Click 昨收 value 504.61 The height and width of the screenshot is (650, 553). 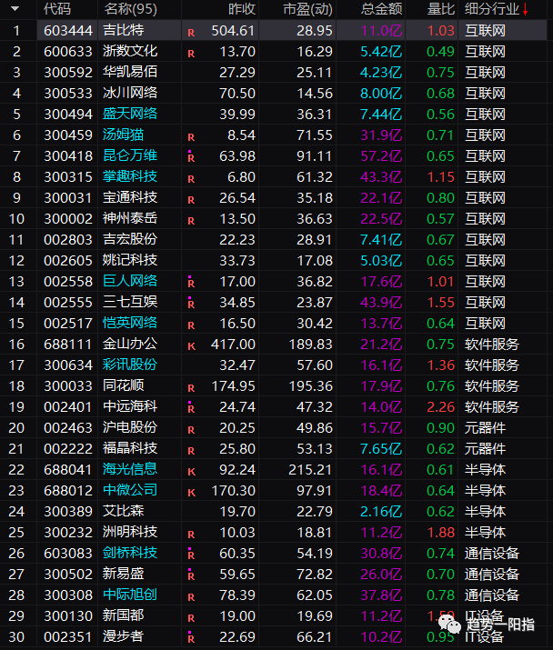tap(233, 31)
